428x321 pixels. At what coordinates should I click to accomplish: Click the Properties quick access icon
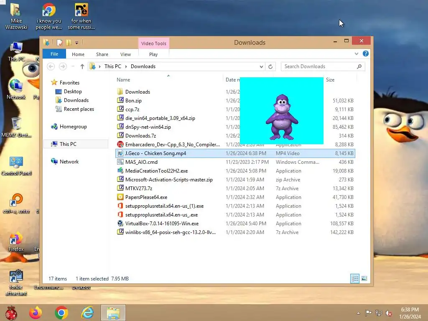click(59, 43)
